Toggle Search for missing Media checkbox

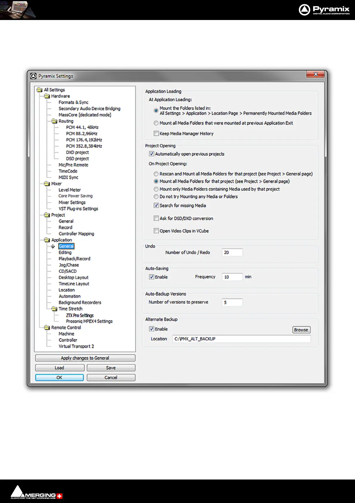coord(156,206)
